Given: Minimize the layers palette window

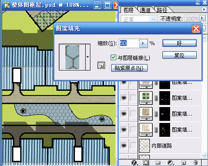Looking at the screenshot, I should click(x=198, y=2).
